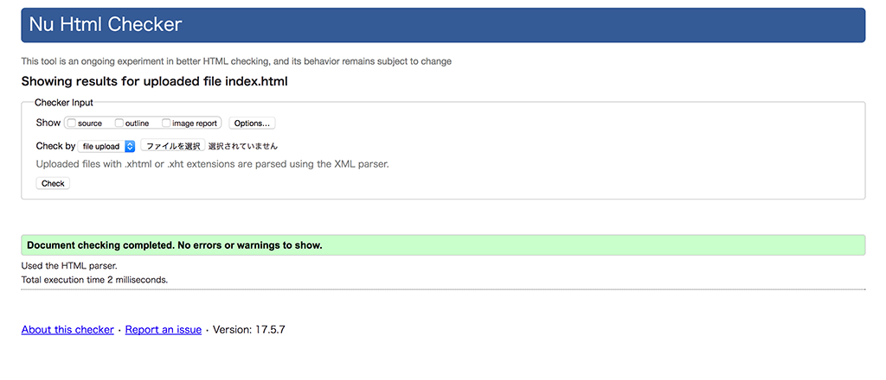Image resolution: width=886 pixels, height=380 pixels.
Task: Toggle the image report checkbox
Action: 166,123
